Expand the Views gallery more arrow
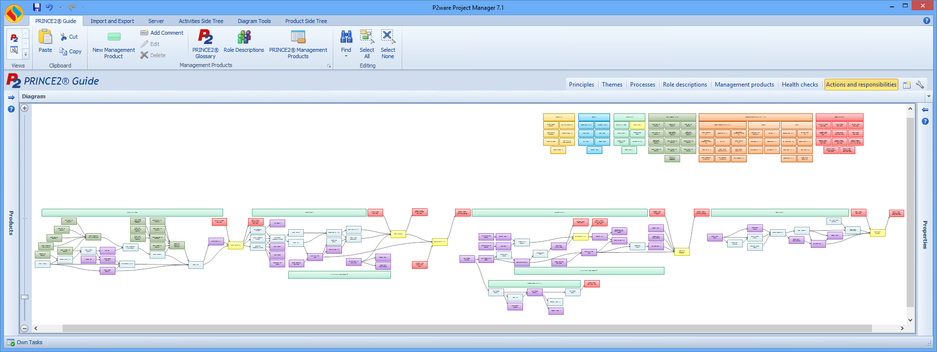The image size is (937, 352). pos(25,54)
